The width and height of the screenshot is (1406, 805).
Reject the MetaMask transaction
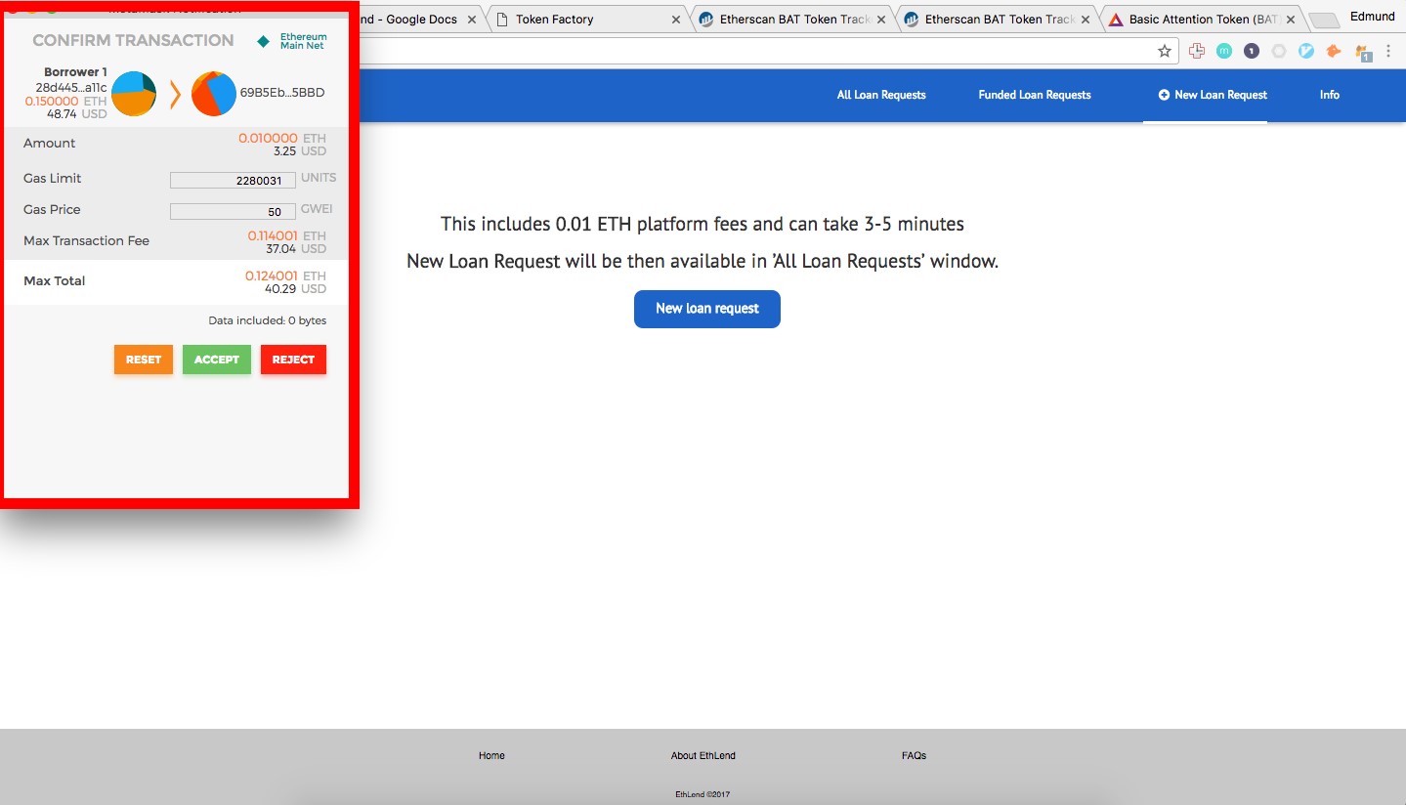[293, 360]
